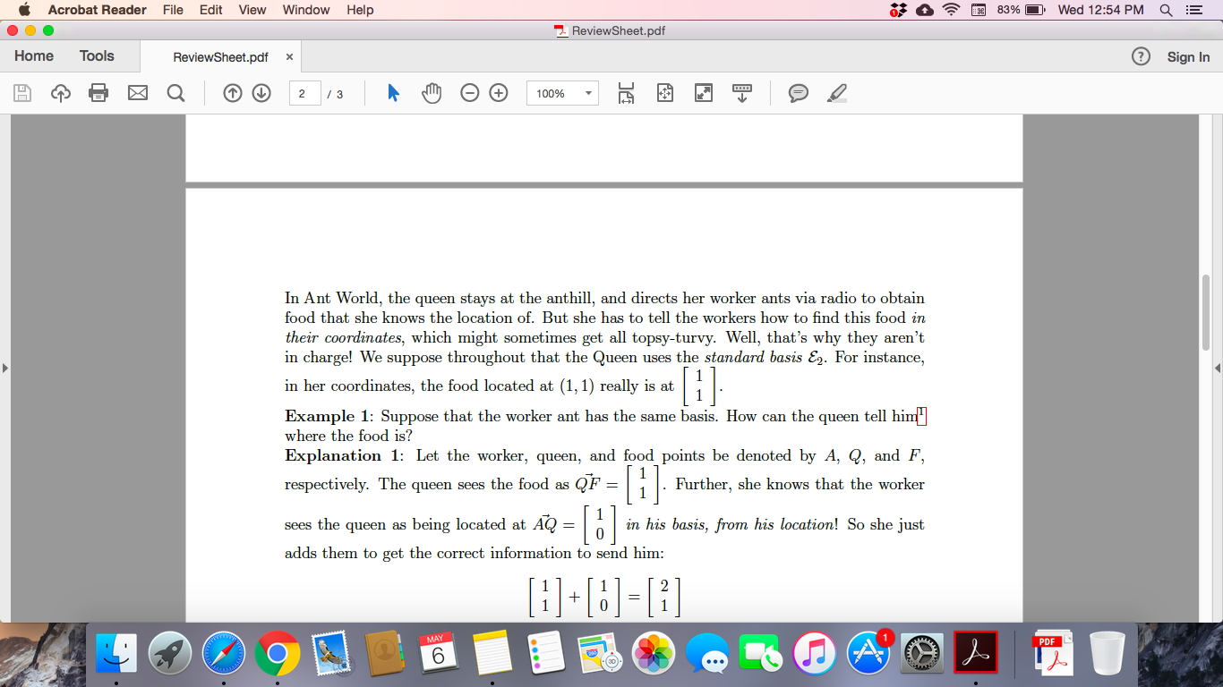1223x687 pixels.
Task: Go to the next page
Action: point(261,92)
